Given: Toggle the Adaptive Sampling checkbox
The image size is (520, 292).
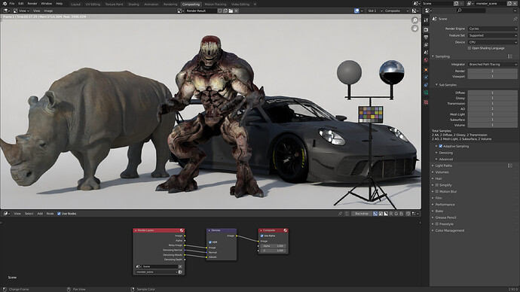Looking at the screenshot, I should pos(441,146).
